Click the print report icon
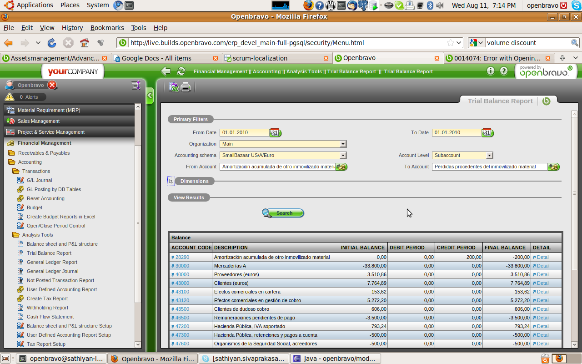Screen dimensions: 582x364 point(186,87)
